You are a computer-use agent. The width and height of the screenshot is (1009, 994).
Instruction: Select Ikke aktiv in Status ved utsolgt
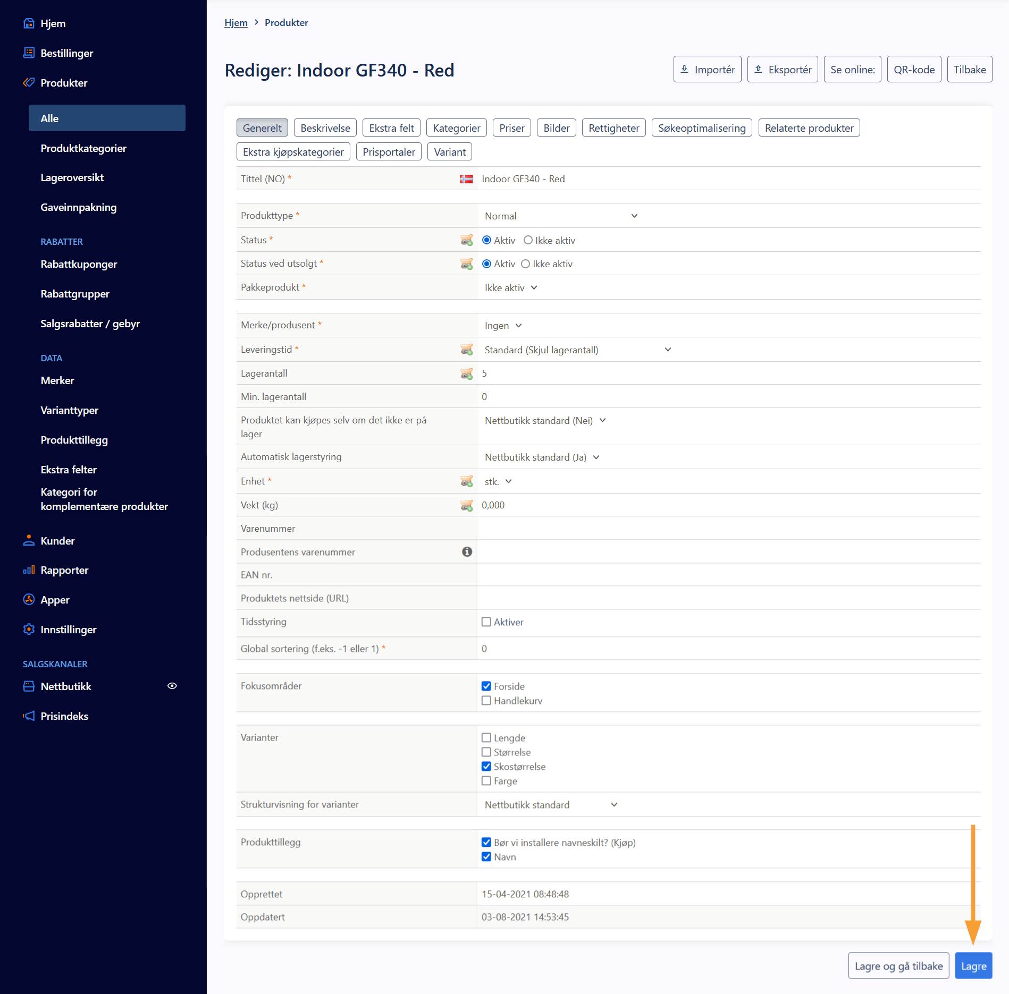525,264
